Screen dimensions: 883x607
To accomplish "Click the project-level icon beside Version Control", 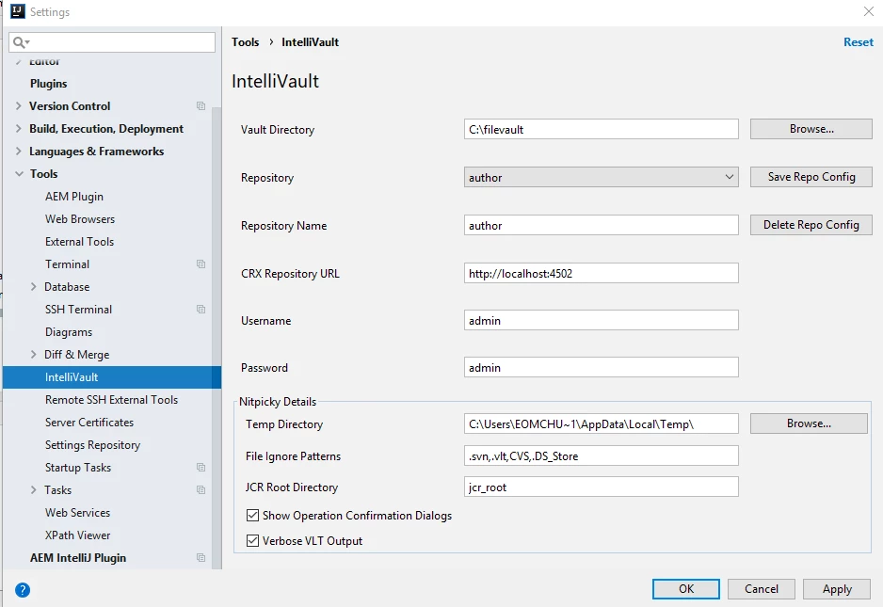I will [x=201, y=105].
